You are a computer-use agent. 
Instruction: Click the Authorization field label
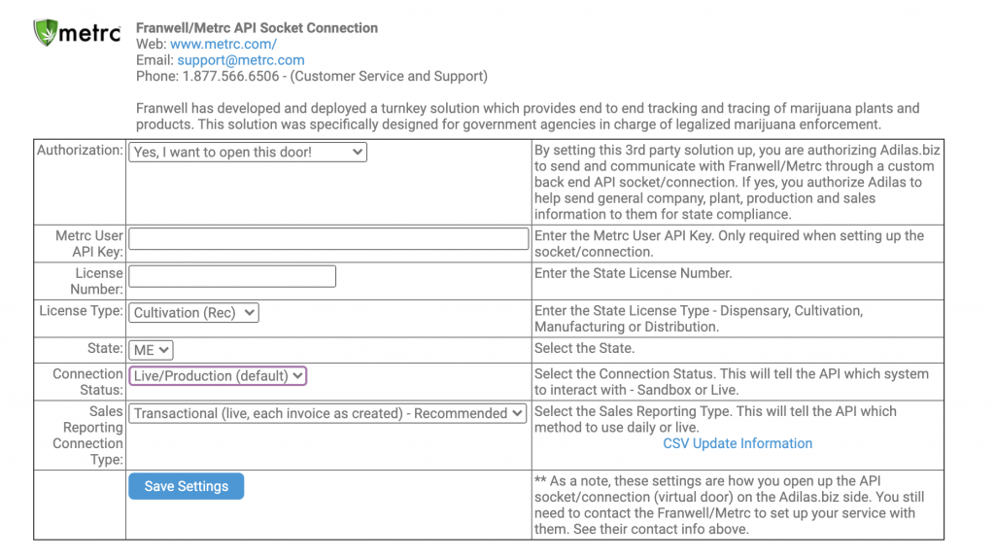[80, 151]
